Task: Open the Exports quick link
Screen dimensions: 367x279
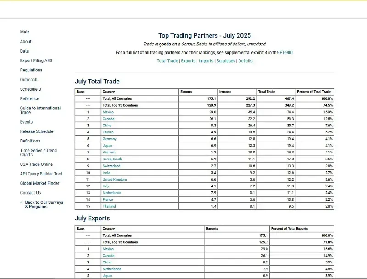Action: click(188, 60)
